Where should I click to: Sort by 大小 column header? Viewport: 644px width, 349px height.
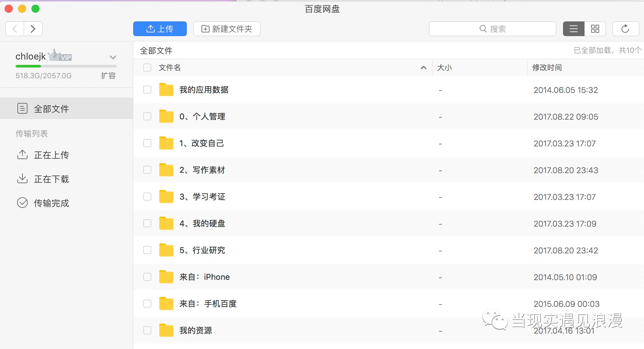(x=445, y=68)
